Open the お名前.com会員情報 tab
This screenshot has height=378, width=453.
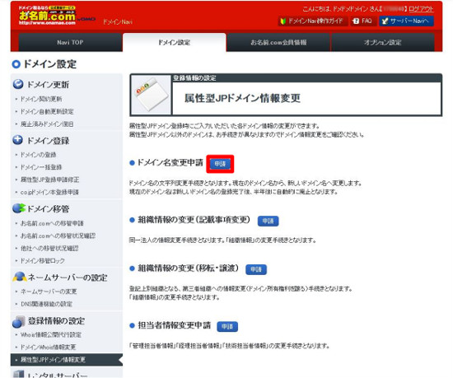tap(278, 43)
